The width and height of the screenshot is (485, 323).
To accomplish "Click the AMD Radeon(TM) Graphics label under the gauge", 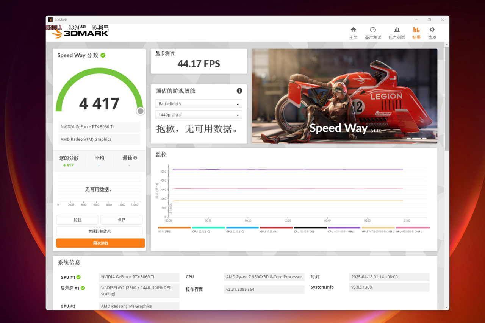I will (x=99, y=139).
